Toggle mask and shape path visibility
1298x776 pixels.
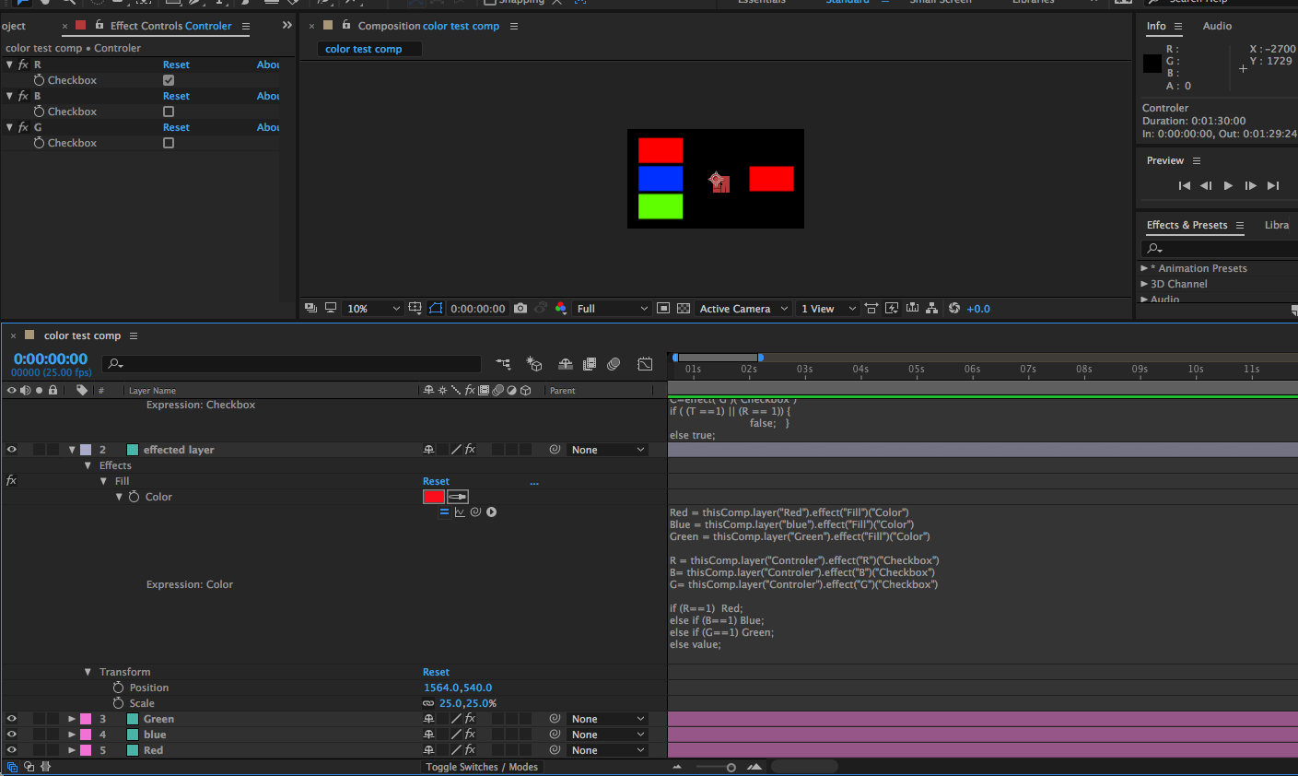(x=436, y=309)
